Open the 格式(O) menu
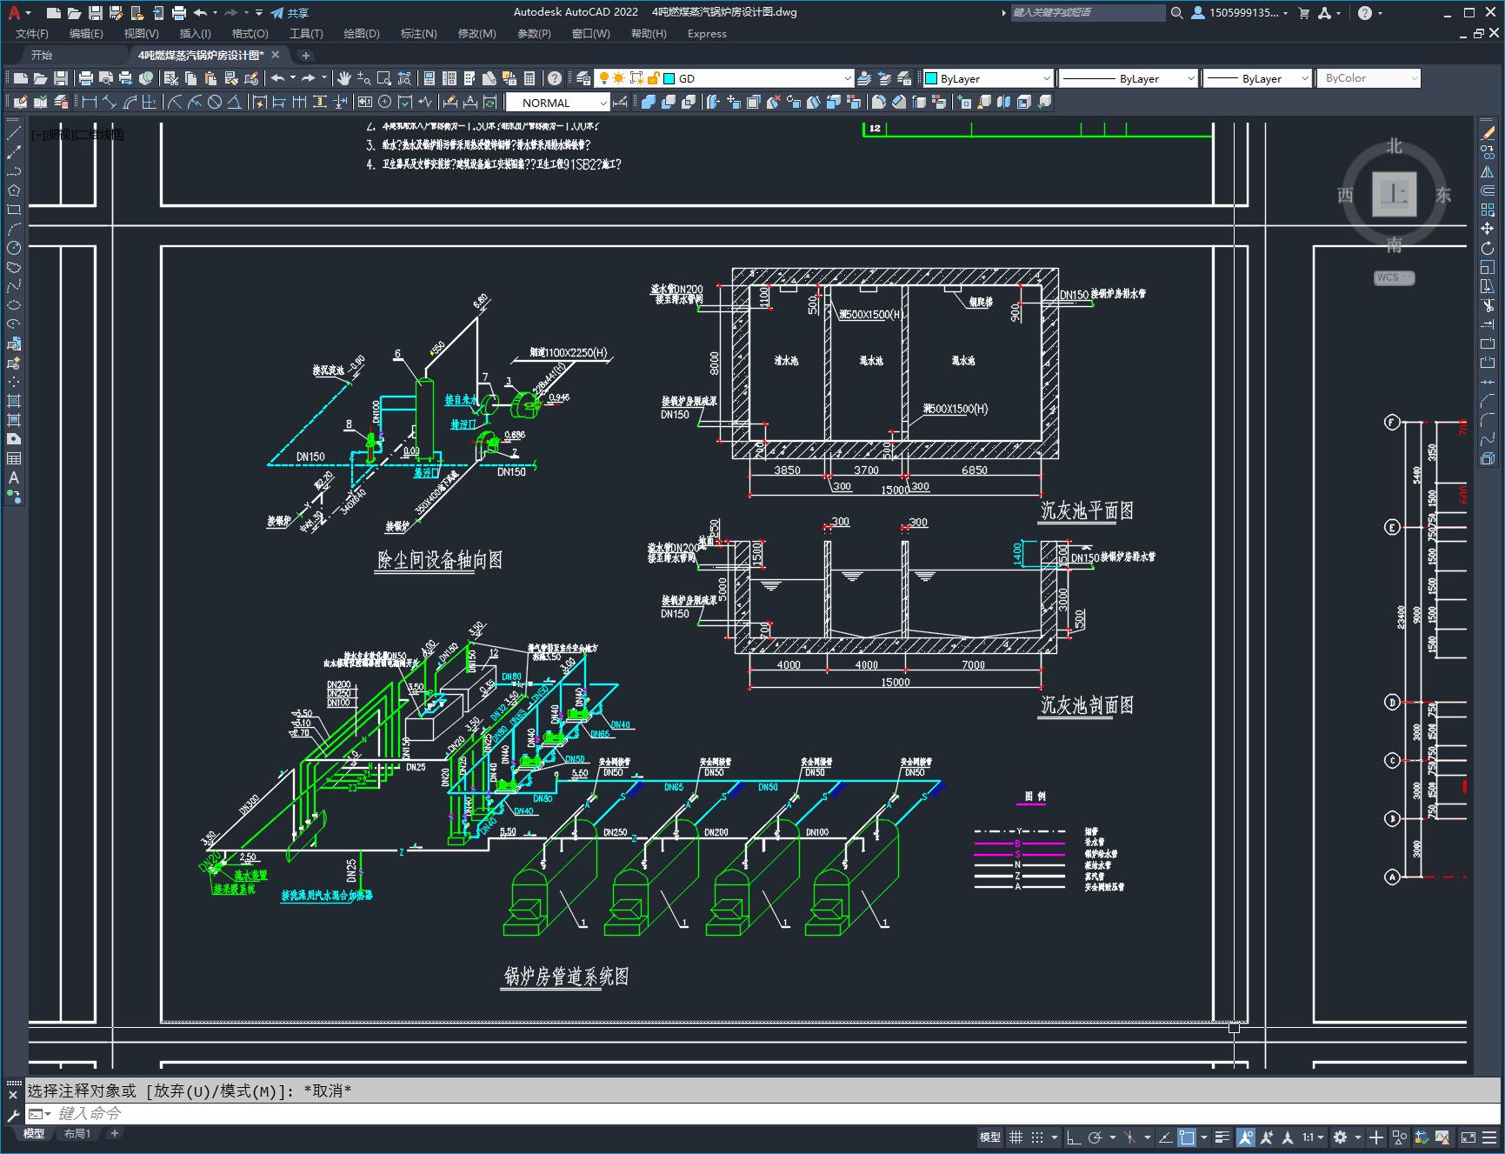 pos(250,34)
